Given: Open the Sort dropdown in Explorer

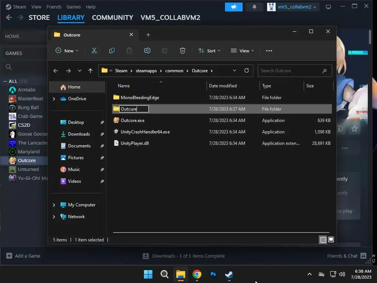Looking at the screenshot, I should [209, 50].
